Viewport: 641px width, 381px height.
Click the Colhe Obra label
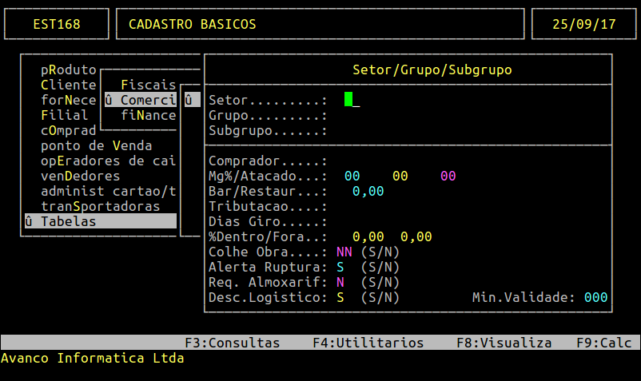(x=268, y=252)
